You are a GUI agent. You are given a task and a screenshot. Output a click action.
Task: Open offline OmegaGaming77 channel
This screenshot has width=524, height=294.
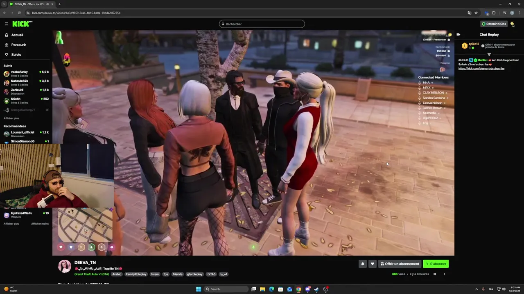coord(26,110)
